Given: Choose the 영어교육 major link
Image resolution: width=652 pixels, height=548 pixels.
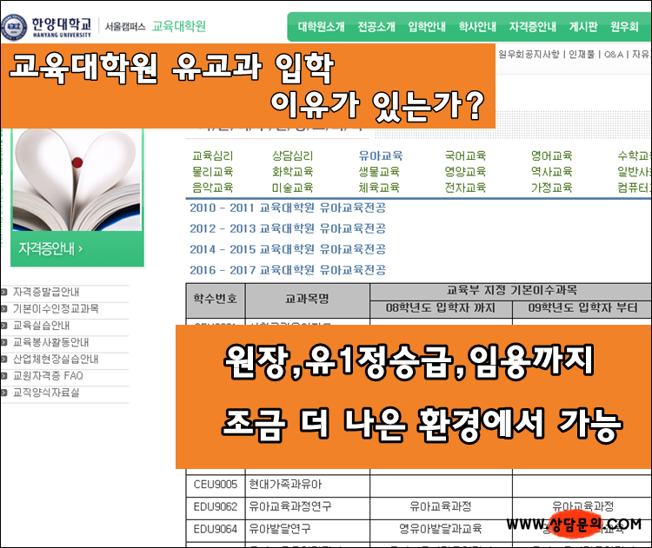Looking at the screenshot, I should coord(551,156).
